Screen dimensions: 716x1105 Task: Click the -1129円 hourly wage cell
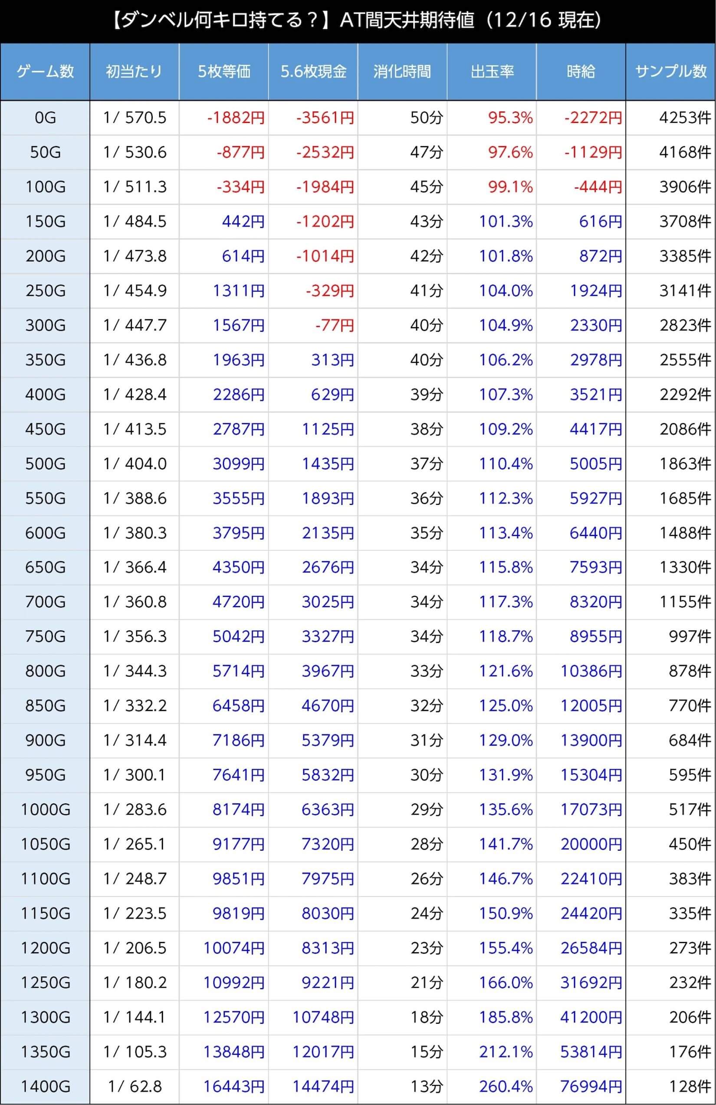(x=581, y=152)
